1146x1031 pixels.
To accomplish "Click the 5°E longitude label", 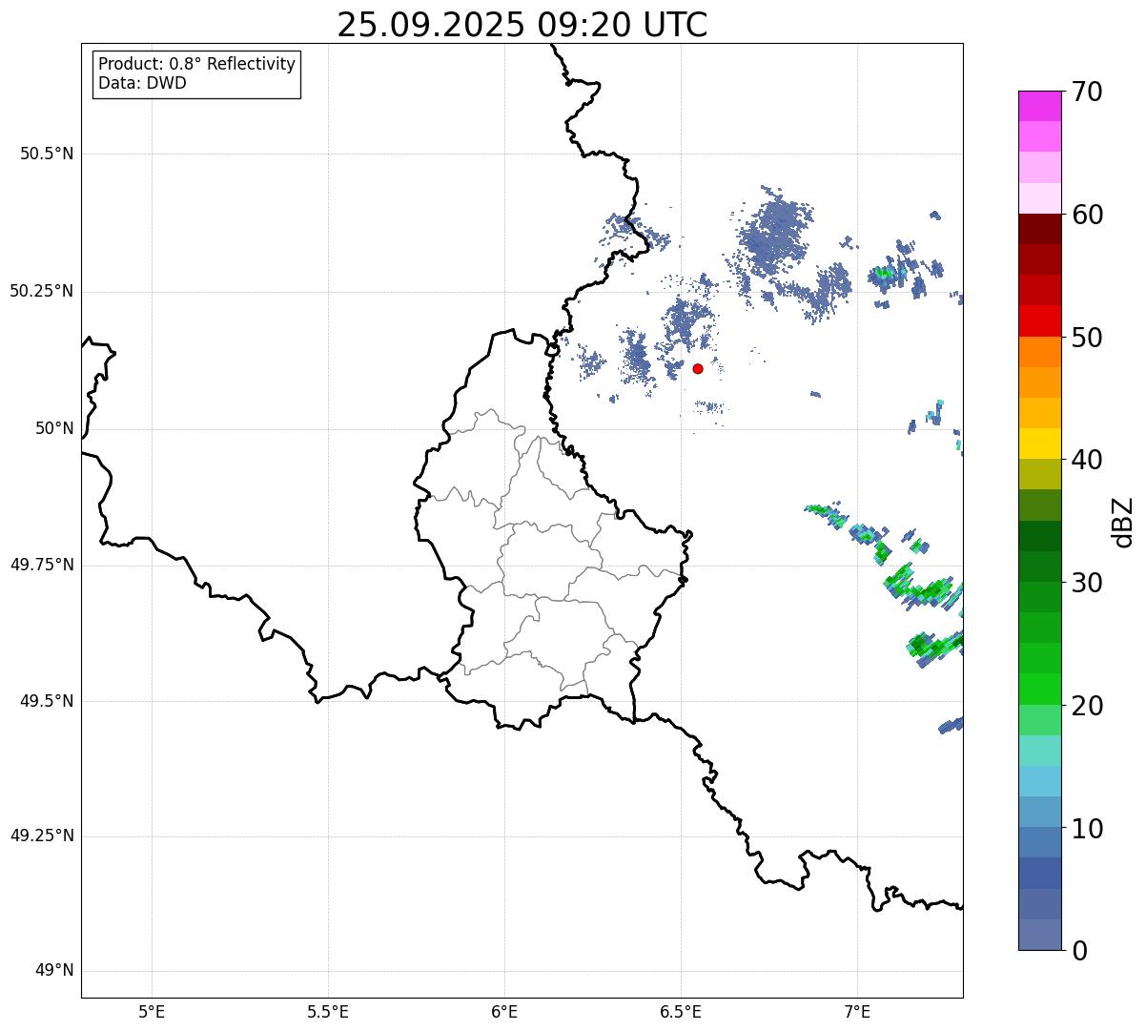I will 152,1012.
